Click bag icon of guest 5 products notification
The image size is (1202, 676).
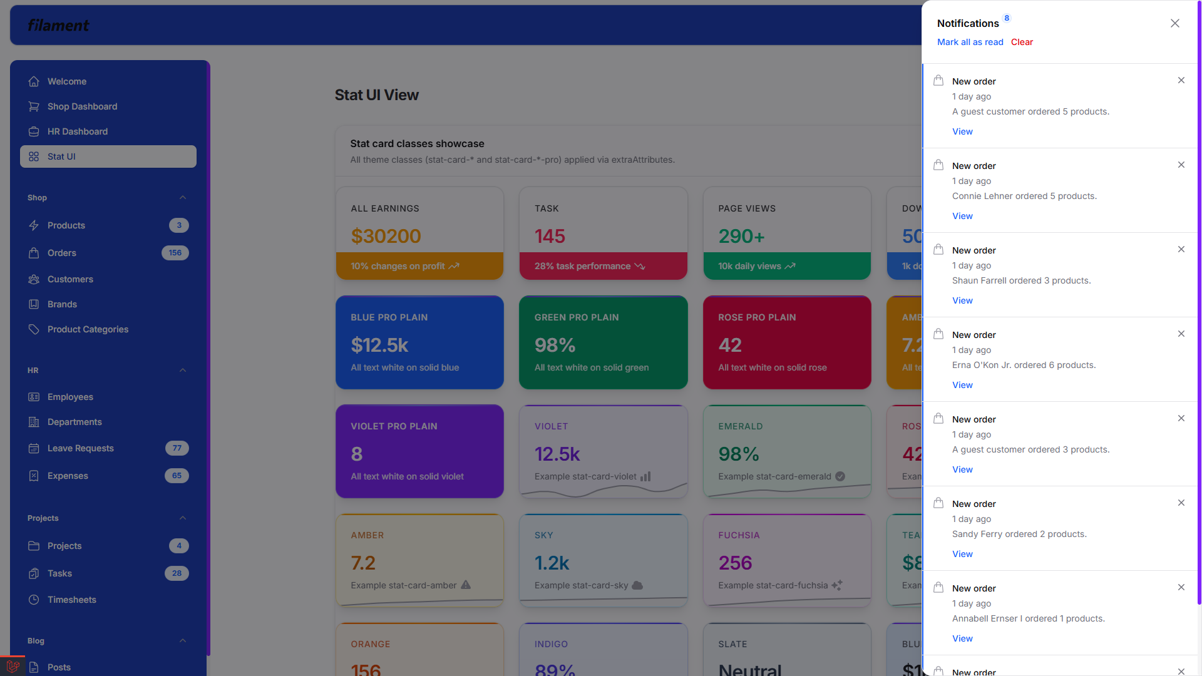pos(938,80)
